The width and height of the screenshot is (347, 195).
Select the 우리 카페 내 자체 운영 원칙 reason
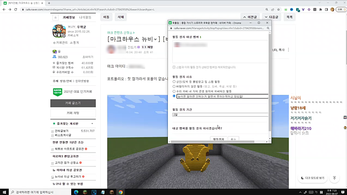point(174,91)
